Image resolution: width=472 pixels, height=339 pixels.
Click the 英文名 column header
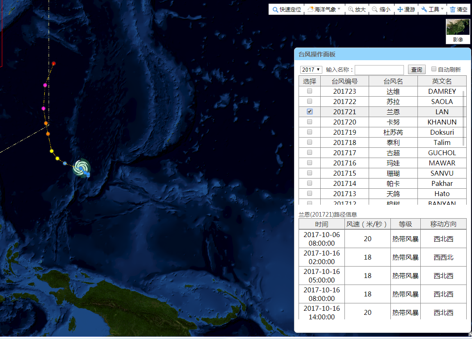[x=442, y=81]
